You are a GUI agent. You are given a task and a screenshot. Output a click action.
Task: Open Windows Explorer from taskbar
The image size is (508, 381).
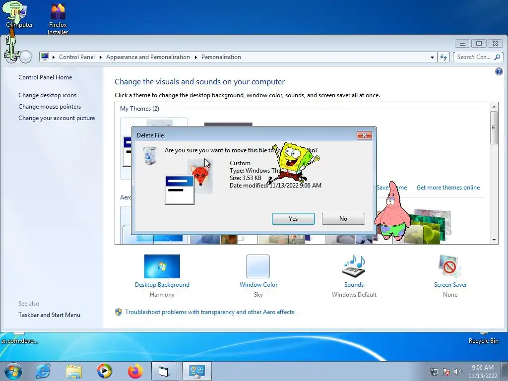74,371
